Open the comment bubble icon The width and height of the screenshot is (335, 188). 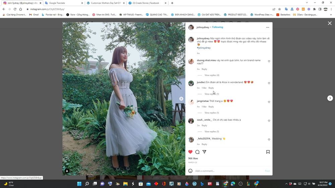[x=197, y=152]
